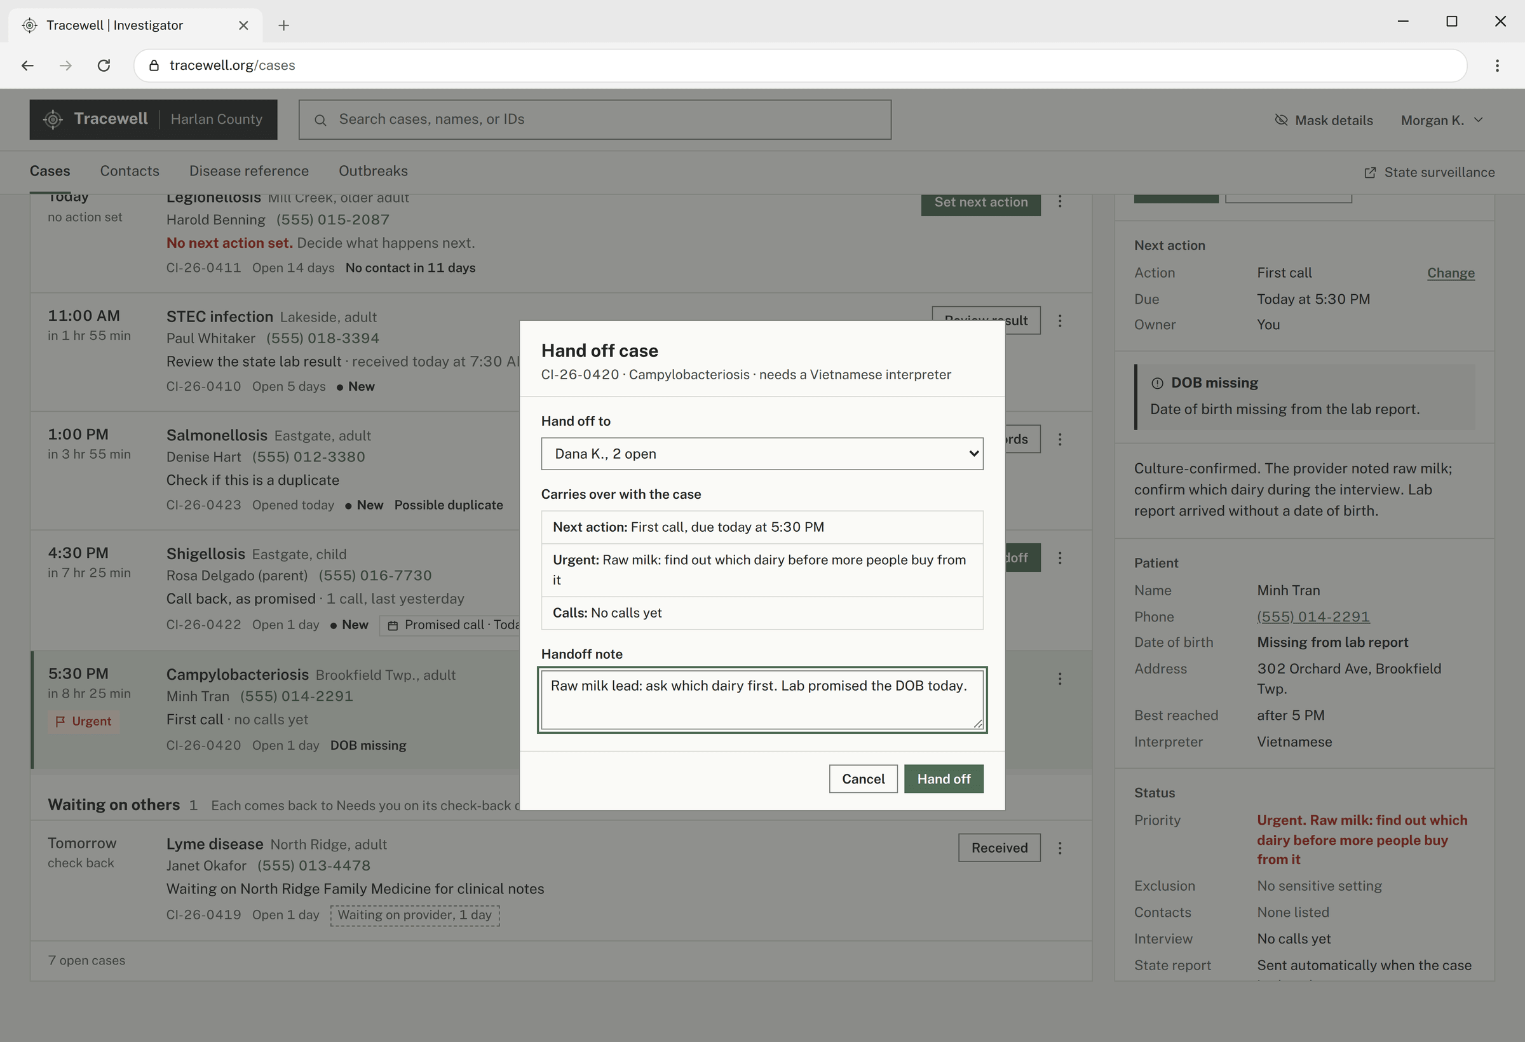
Task: Click the '7 open cases' footer text
Action: coord(86,960)
